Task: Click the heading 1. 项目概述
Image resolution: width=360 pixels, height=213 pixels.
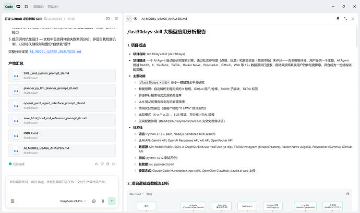Action: pos(137,45)
